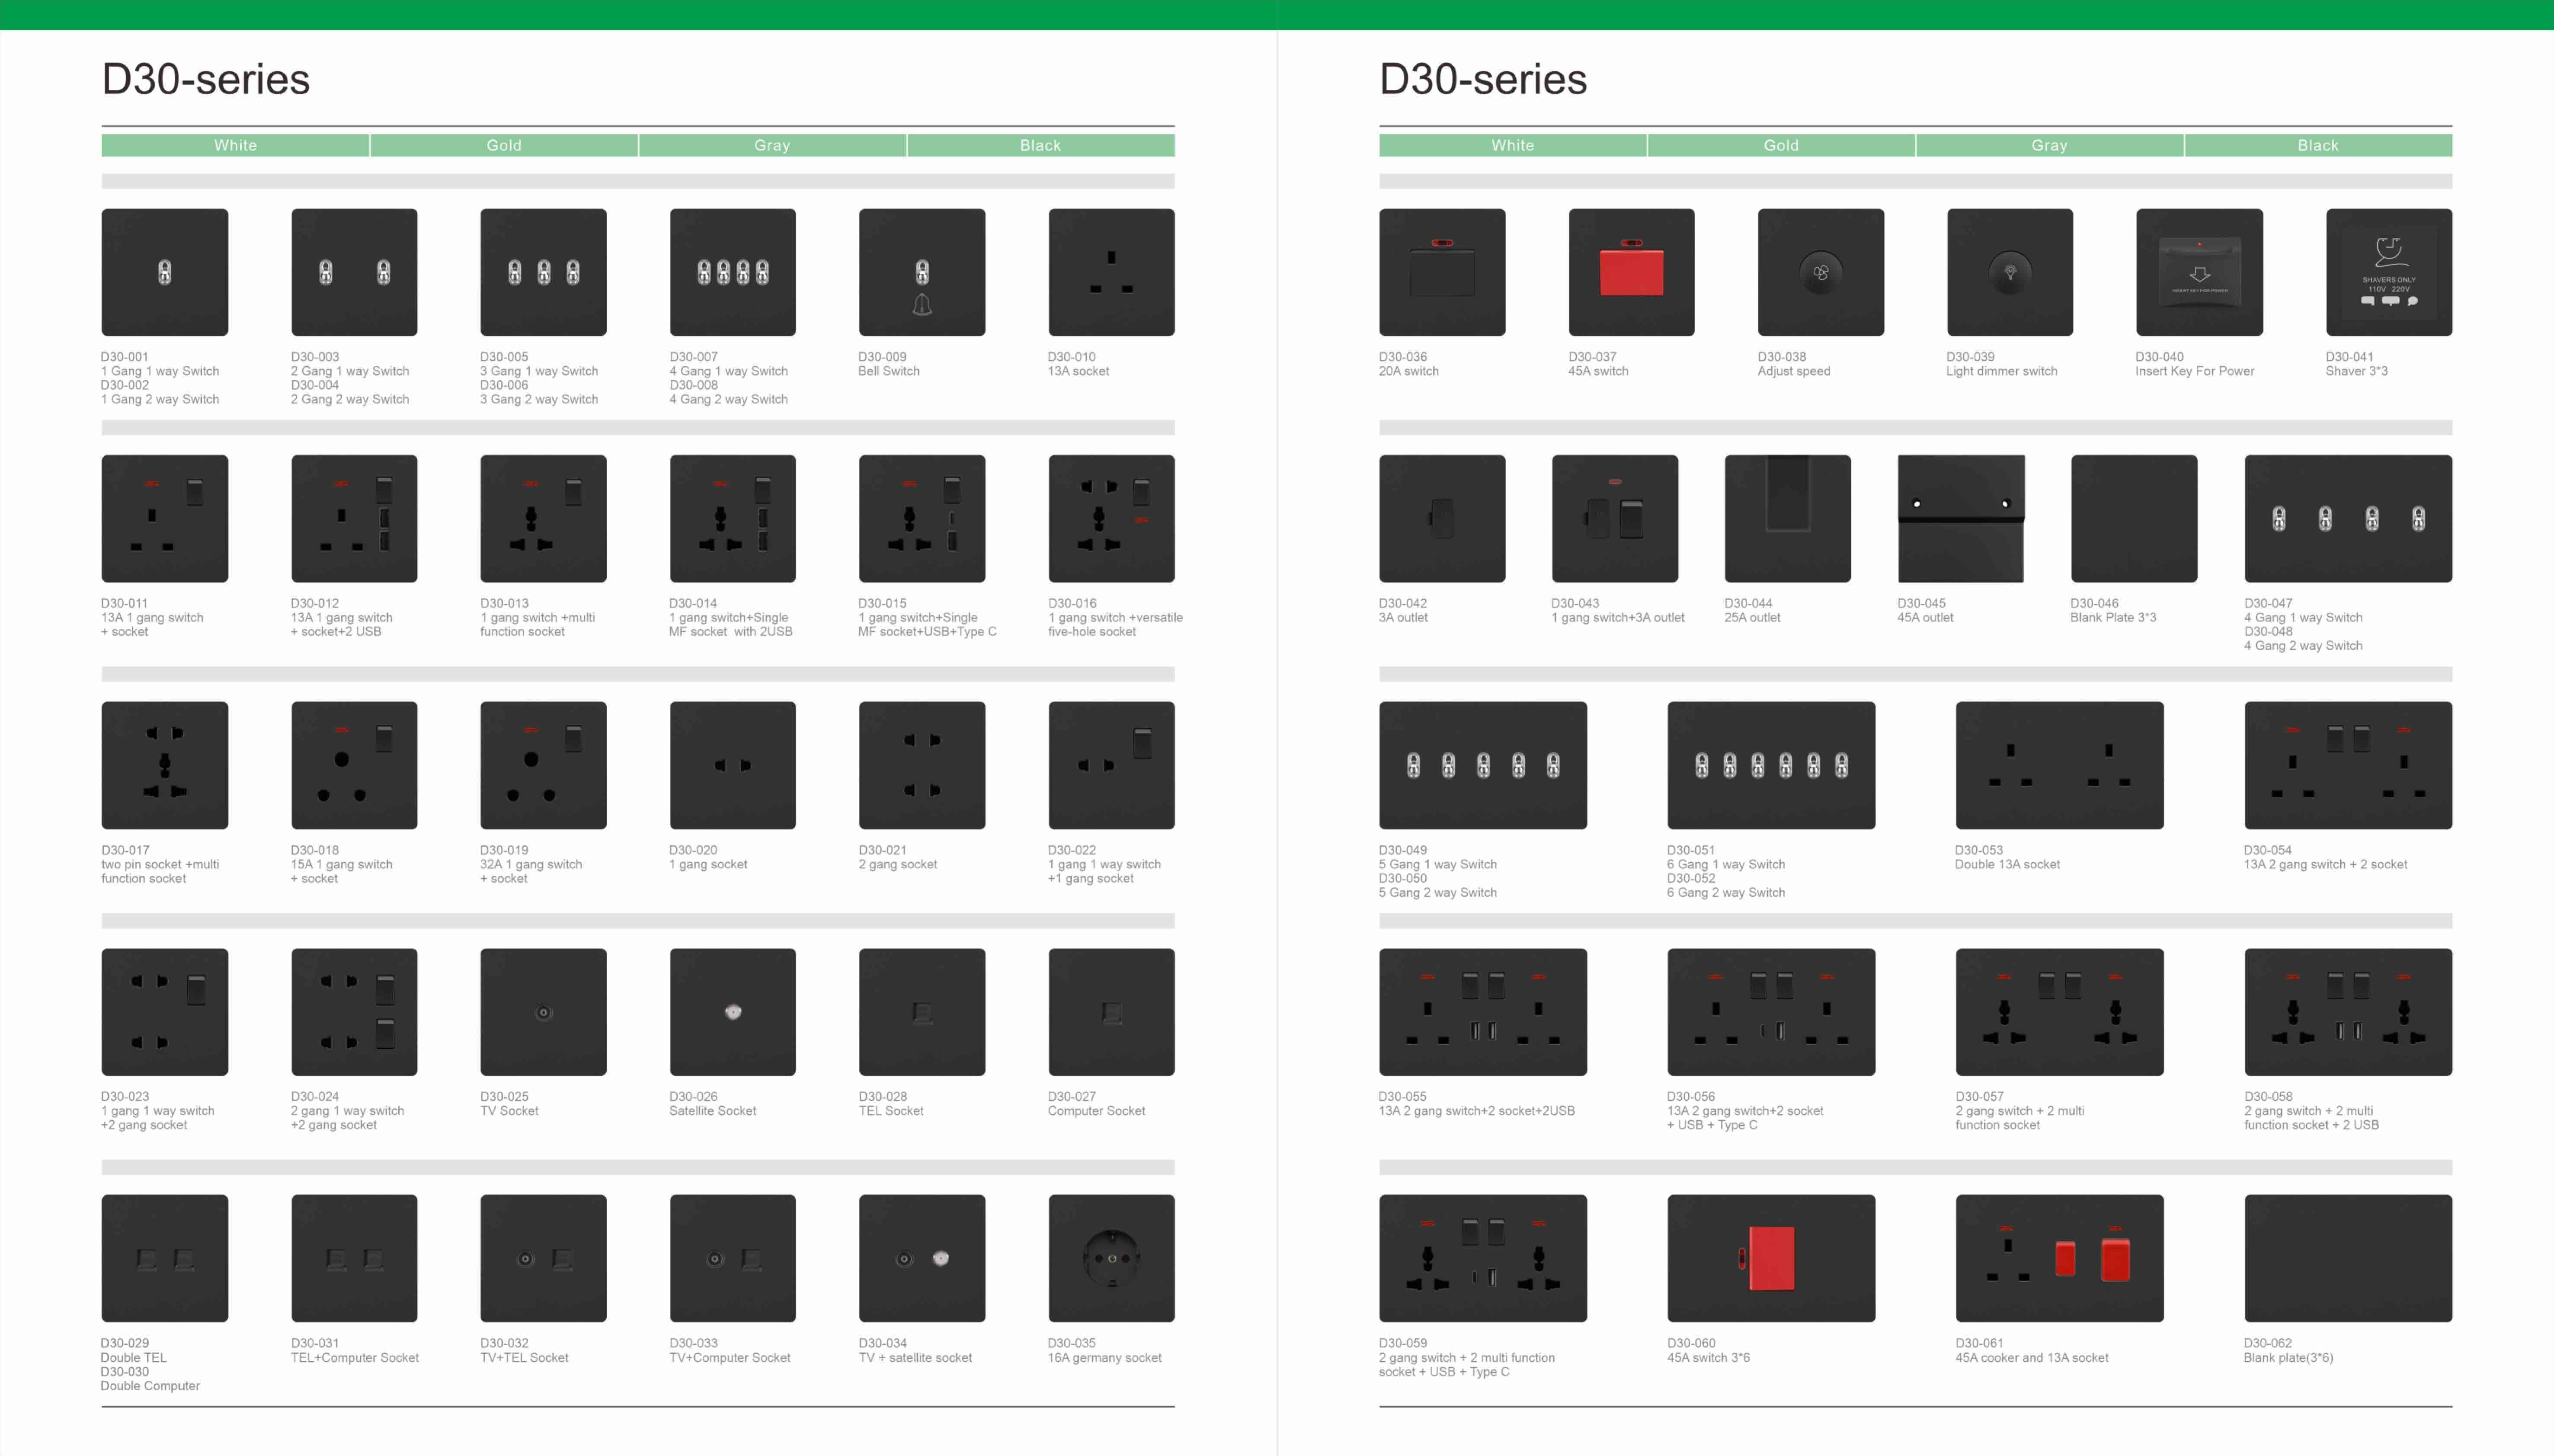Viewport: 2554px width, 1456px height.
Task: View the D30-012 socket with 2 USB image
Action: click(x=354, y=518)
